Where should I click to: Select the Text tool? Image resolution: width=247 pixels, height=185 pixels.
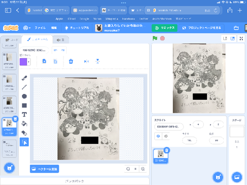(x=24, y=115)
